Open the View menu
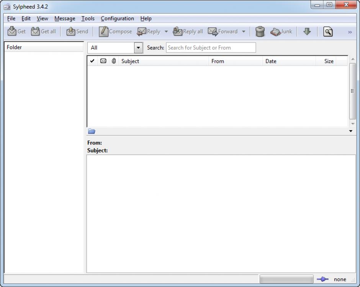The image size is (360, 287). click(43, 18)
